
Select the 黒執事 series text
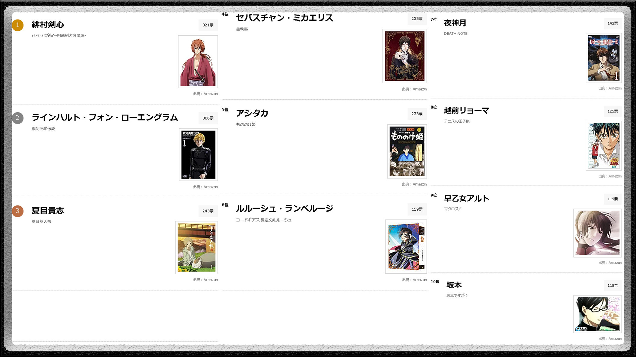point(242,29)
